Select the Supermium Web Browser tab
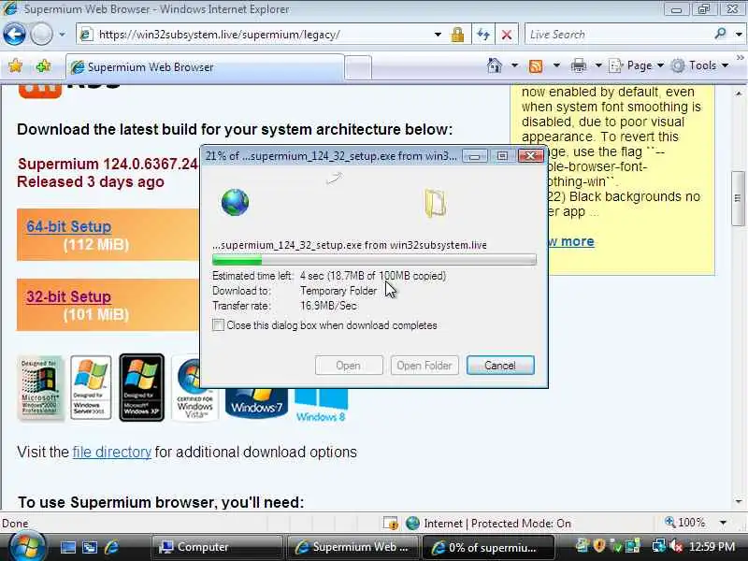Image resolution: width=748 pixels, height=561 pixels. (x=205, y=66)
